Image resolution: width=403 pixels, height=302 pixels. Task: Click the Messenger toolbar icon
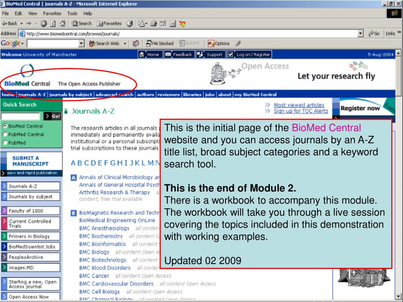tap(183, 24)
